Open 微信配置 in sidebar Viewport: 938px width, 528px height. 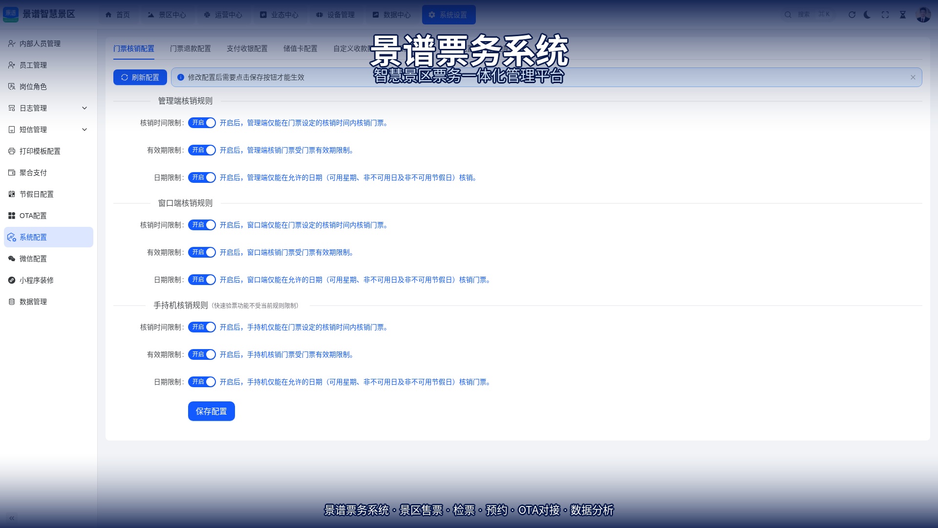pos(48,259)
